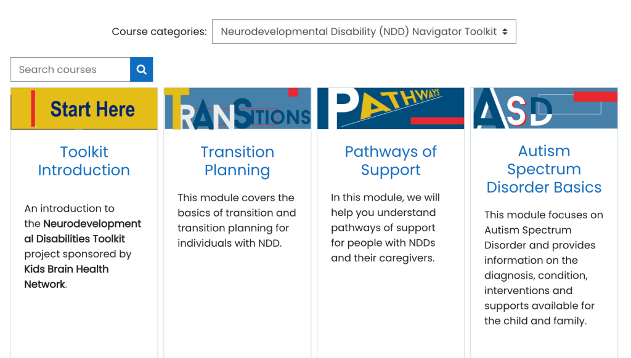The width and height of the screenshot is (631, 358).
Task: Click the Pathways of Support description text
Action: coord(387,228)
